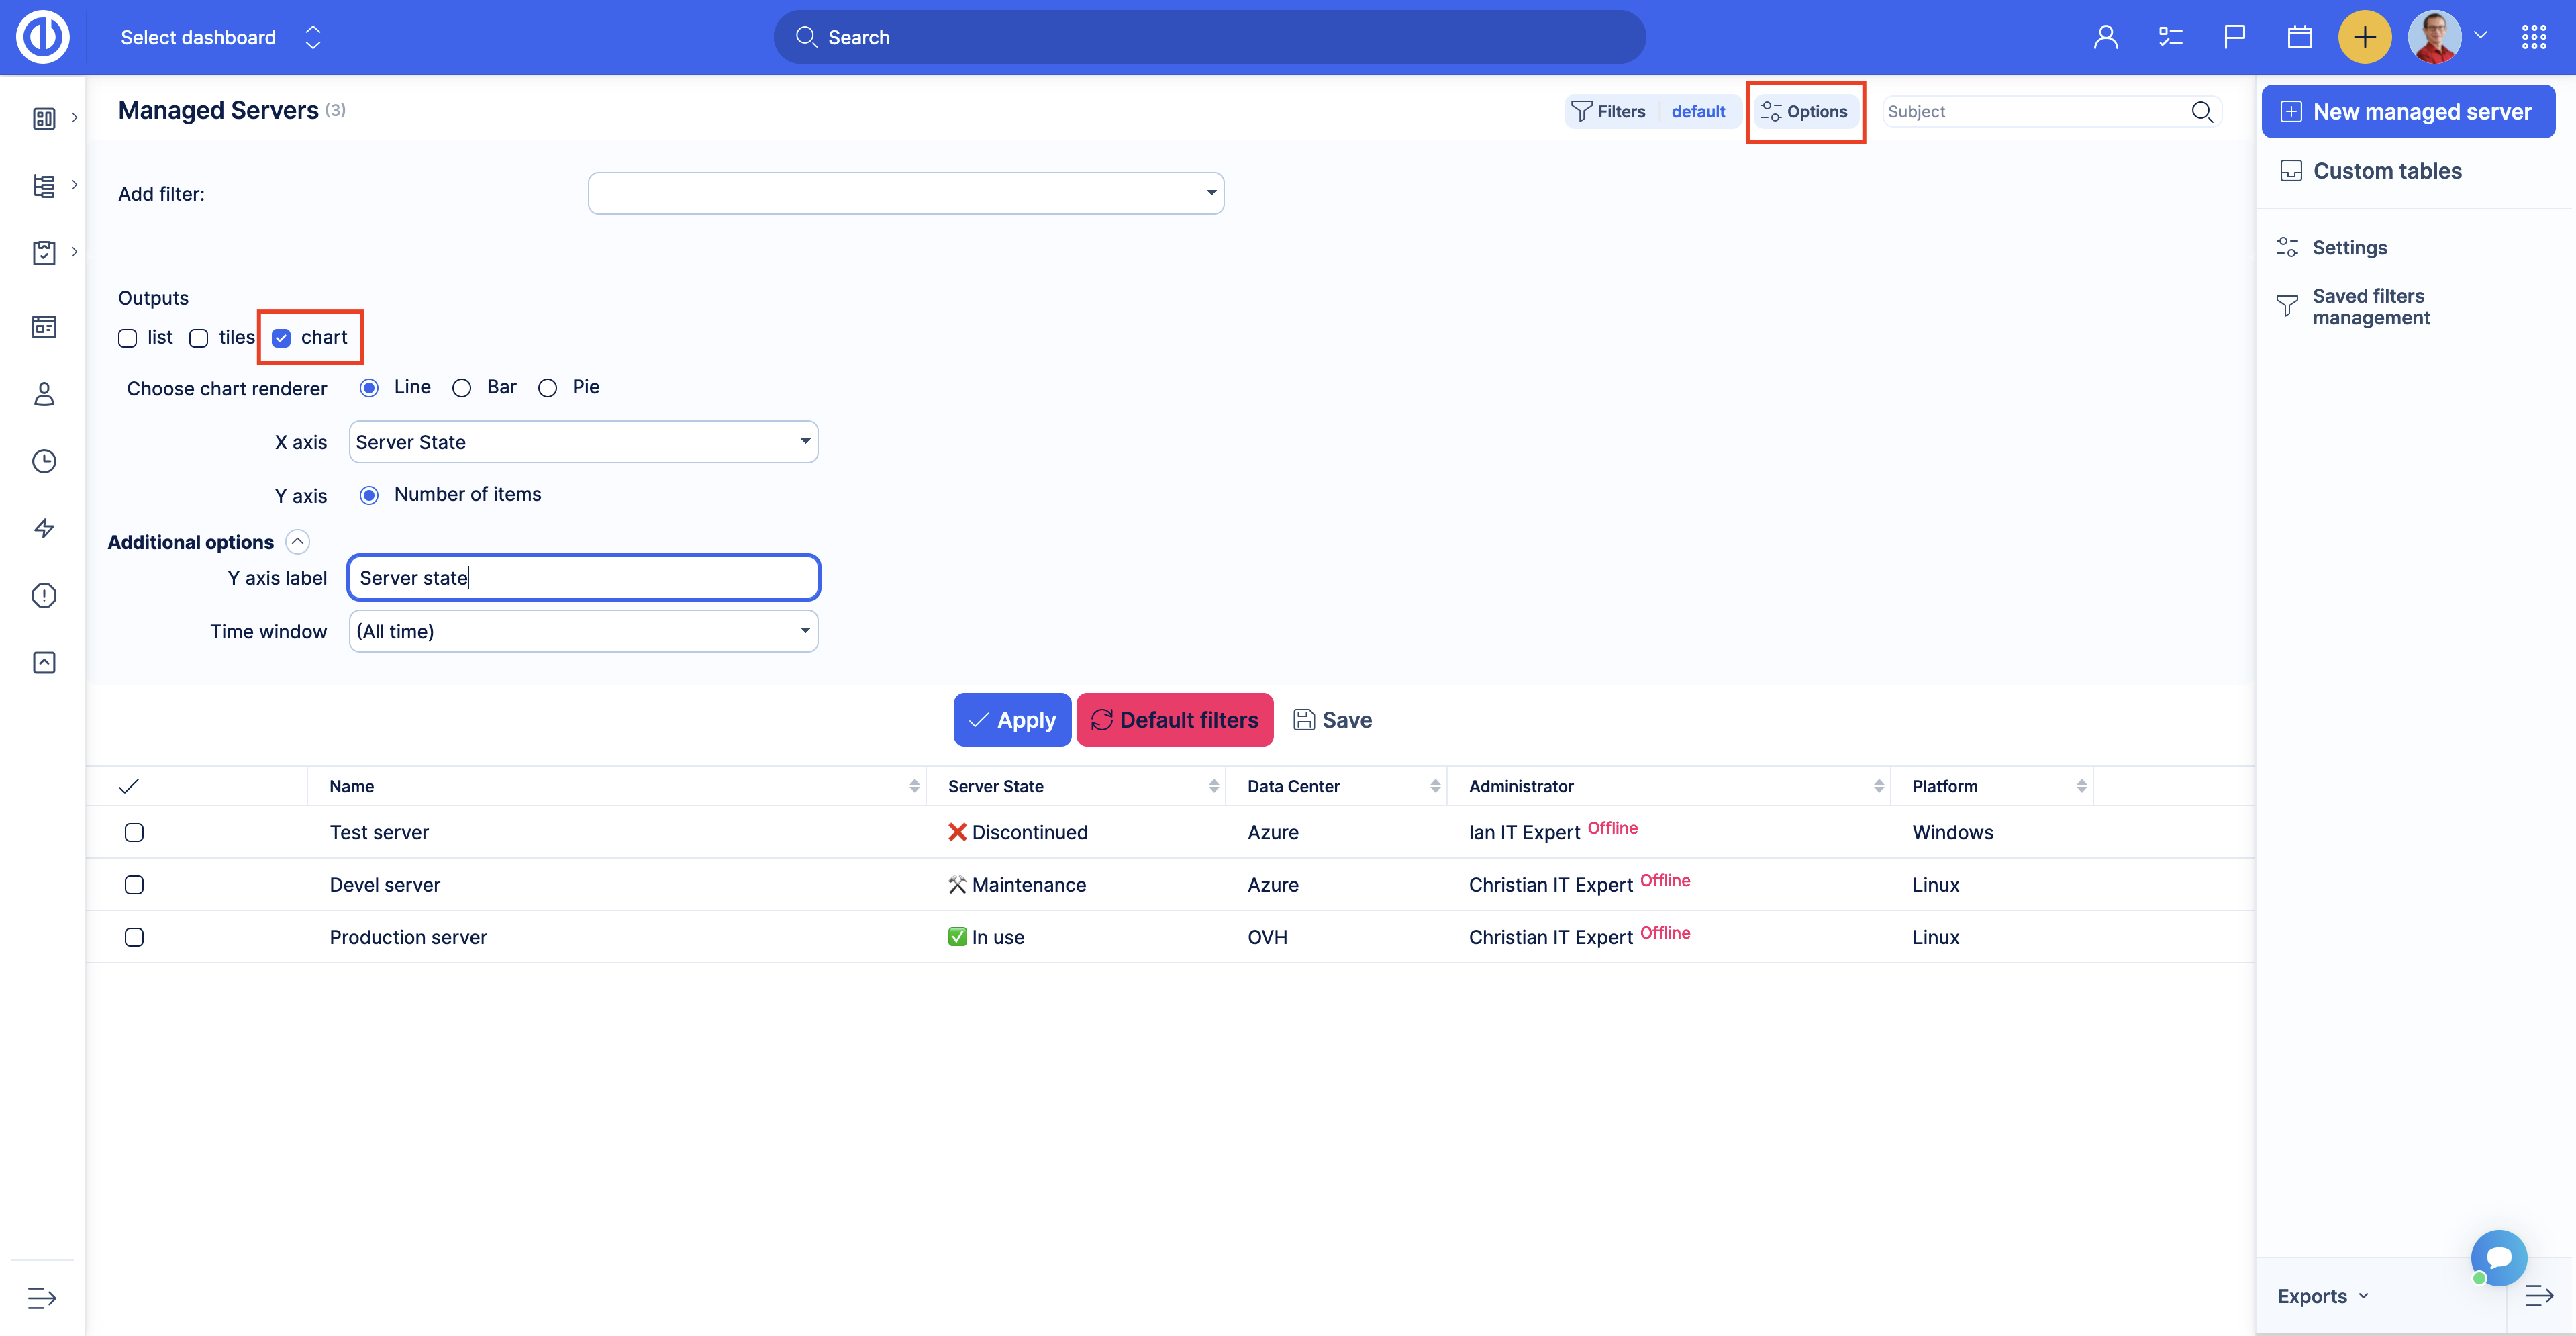The height and width of the screenshot is (1336, 2576).
Task: Open the apps grid menu icon
Action: [2534, 37]
